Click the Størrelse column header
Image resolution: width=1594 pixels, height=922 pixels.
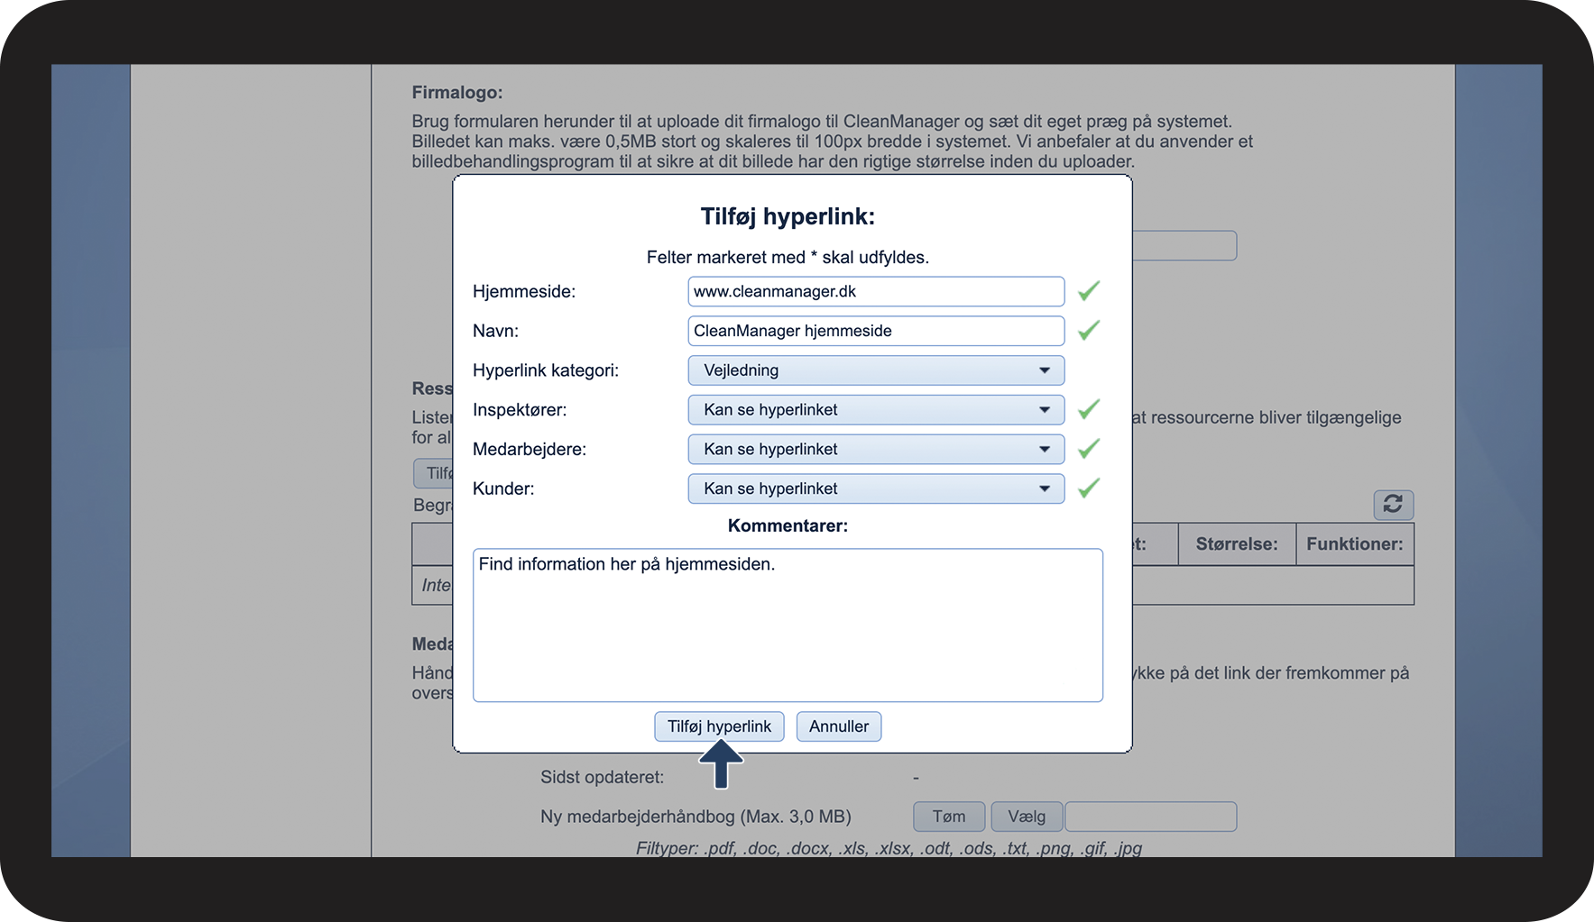pos(1237,544)
